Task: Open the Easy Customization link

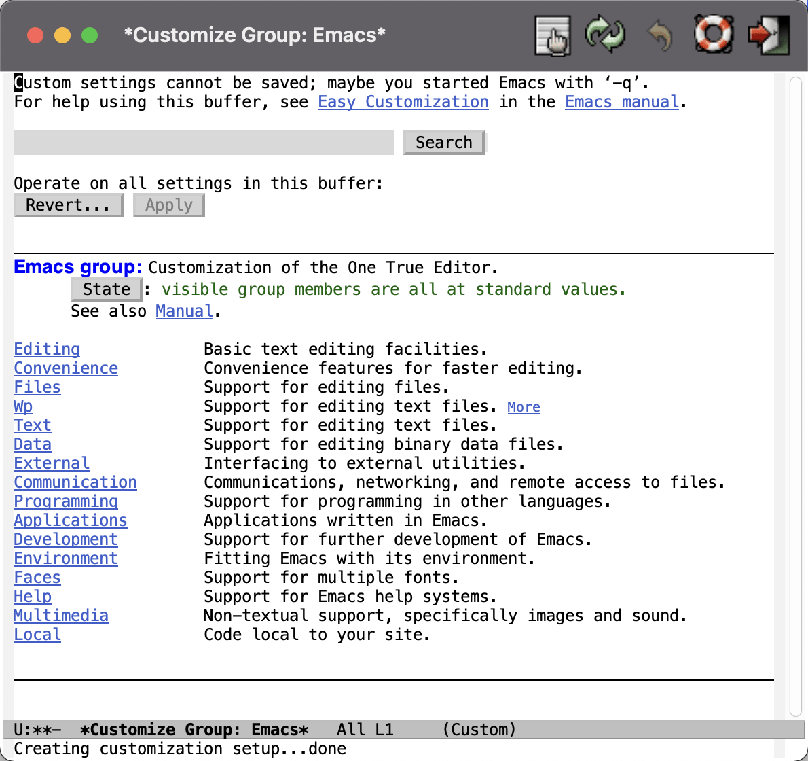Action: point(403,102)
